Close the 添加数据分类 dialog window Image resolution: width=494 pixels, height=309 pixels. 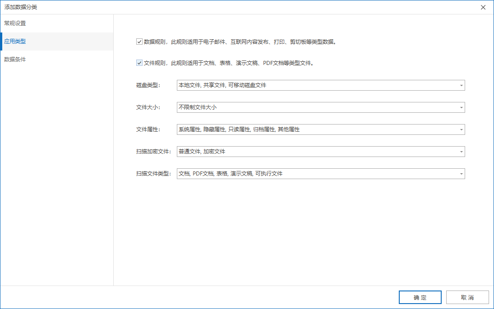tap(483, 7)
